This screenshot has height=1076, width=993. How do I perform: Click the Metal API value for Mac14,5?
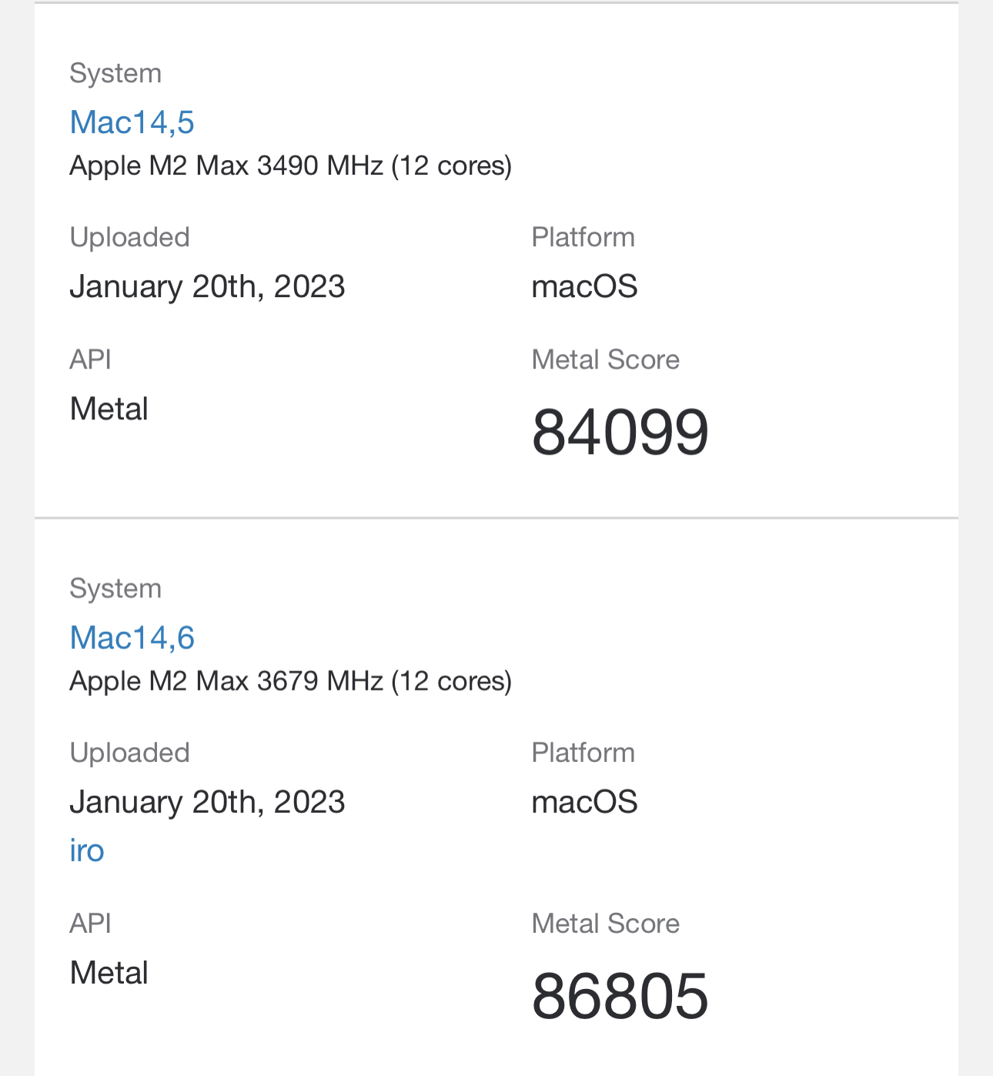pyautogui.click(x=109, y=409)
